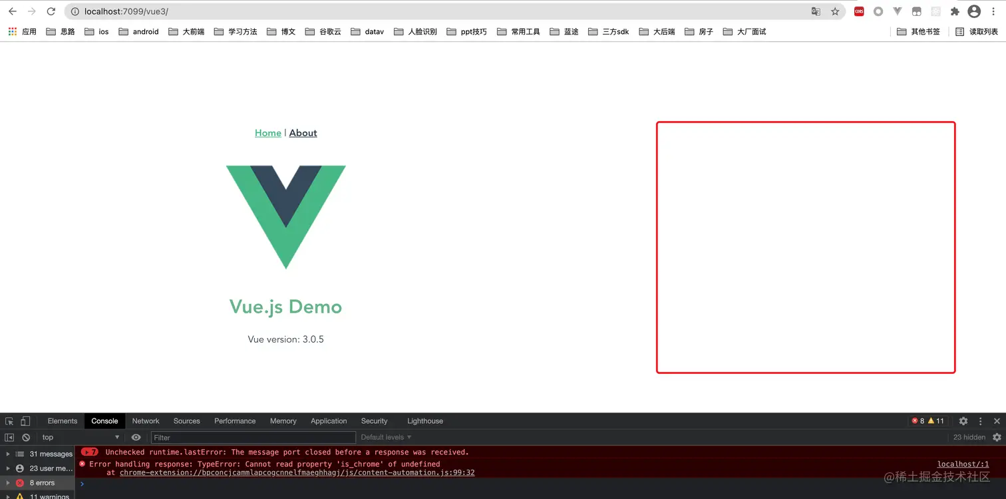This screenshot has height=499, width=1006.
Task: Expand the grouped error badge showing 7
Action: [90, 452]
